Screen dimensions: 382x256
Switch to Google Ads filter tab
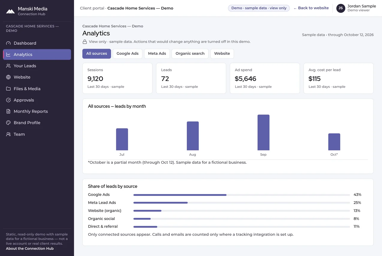pyautogui.click(x=127, y=54)
